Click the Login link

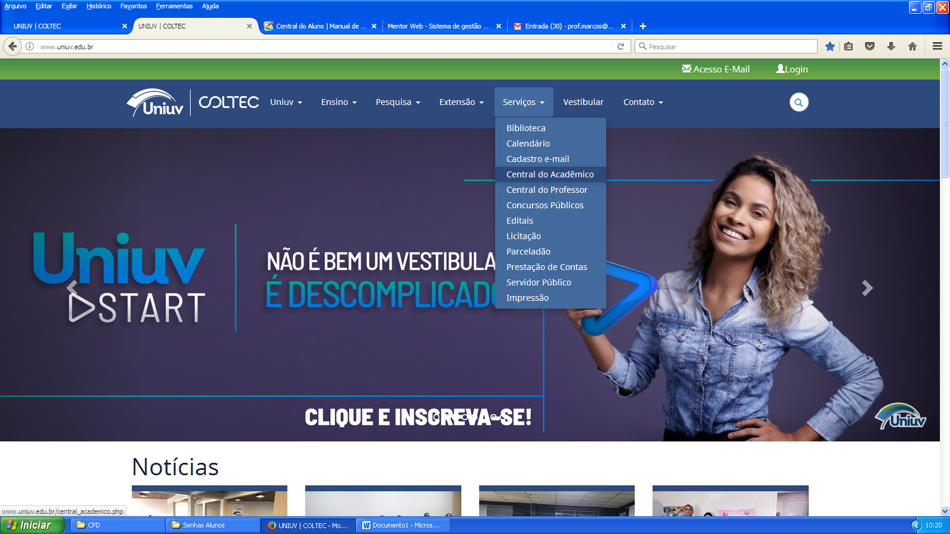[792, 69]
